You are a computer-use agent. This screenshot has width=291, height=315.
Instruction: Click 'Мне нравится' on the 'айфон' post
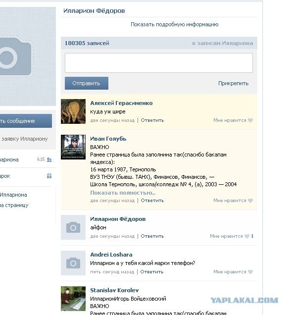pos(226,236)
